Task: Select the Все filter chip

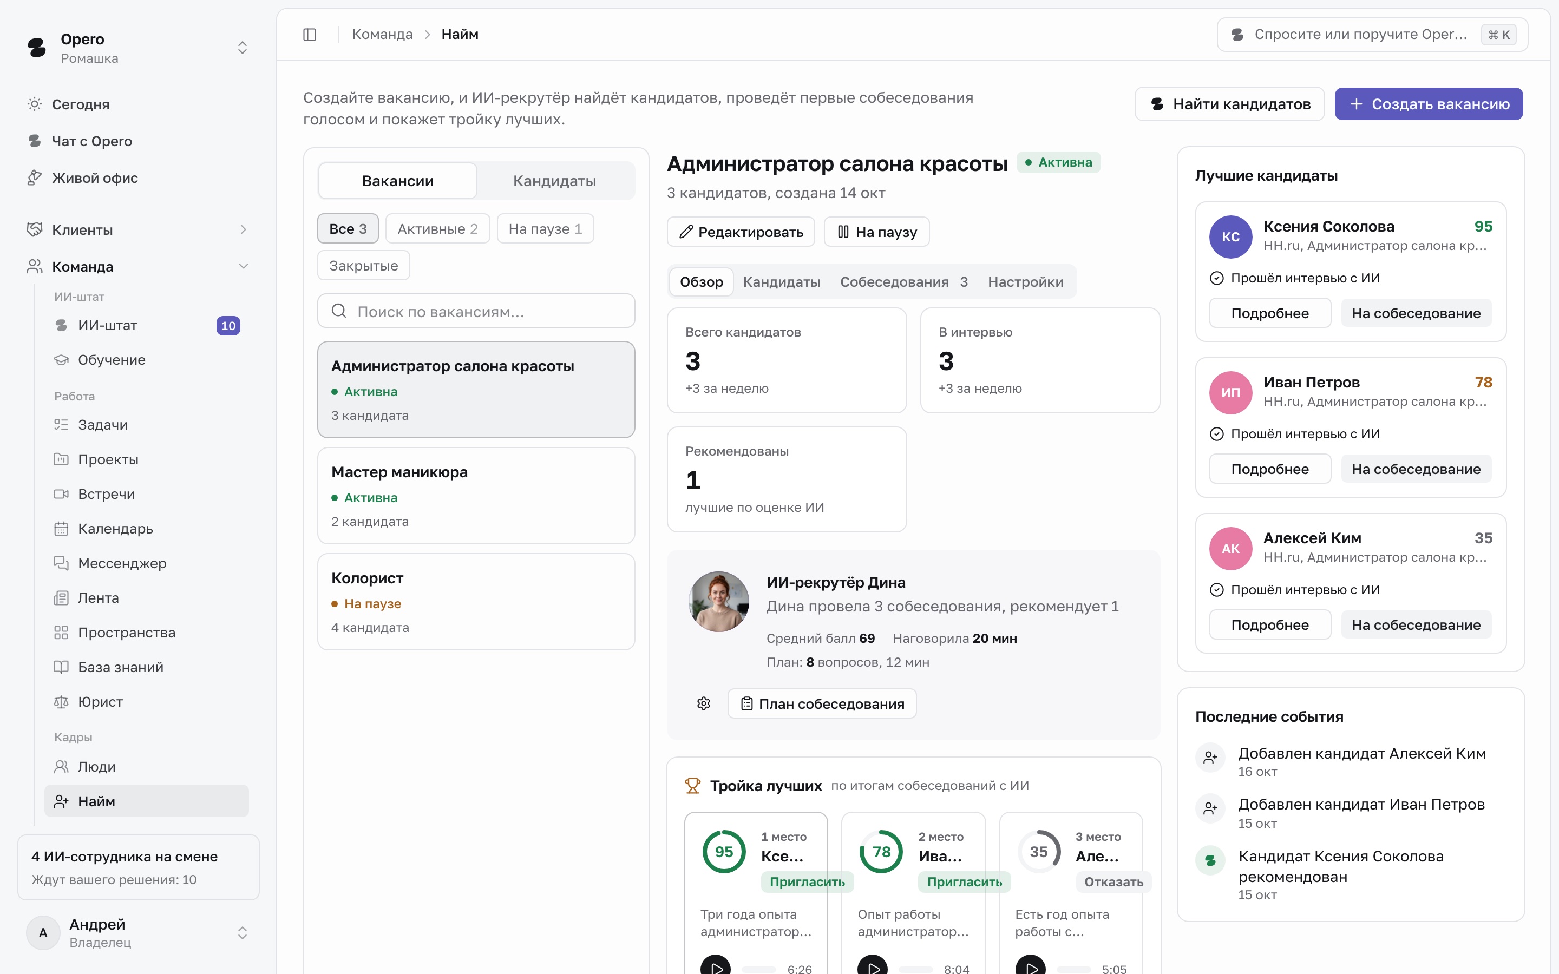Action: 348,229
